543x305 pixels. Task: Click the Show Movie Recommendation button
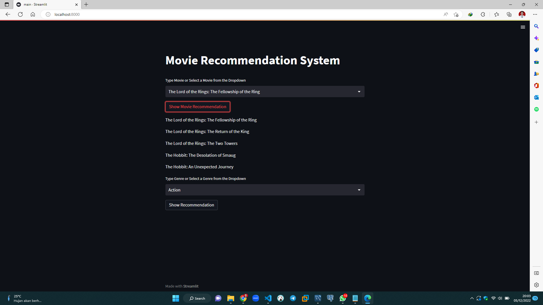[x=197, y=107]
